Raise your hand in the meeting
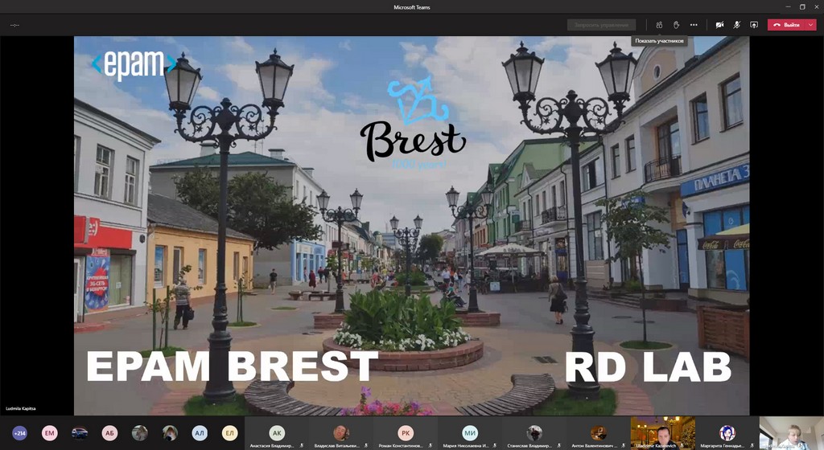 (676, 25)
